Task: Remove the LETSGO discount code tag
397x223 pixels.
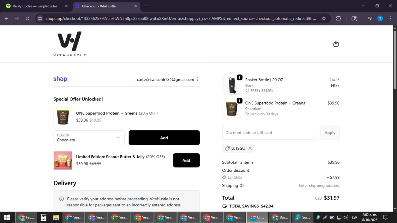Action: click(x=250, y=148)
